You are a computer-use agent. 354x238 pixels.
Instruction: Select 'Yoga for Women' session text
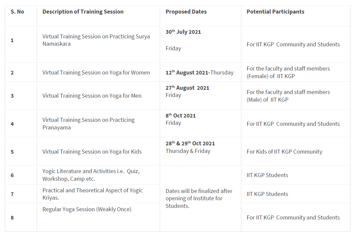pos(96,72)
